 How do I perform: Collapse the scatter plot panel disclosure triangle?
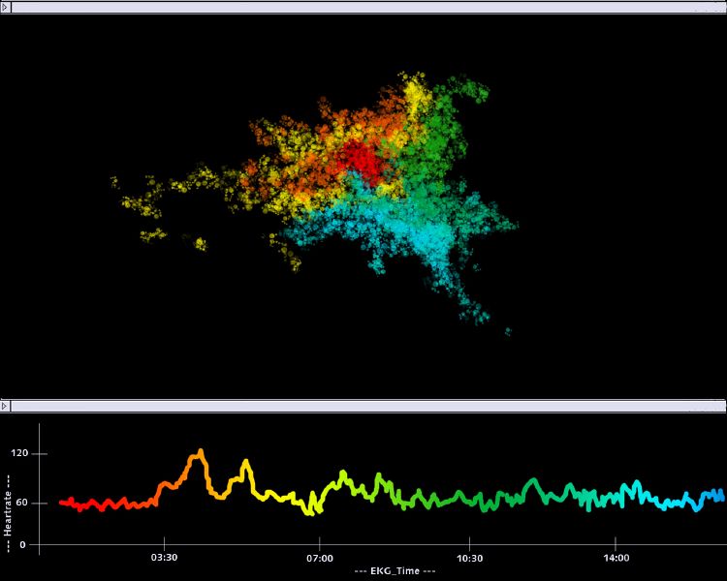[x=5, y=7]
